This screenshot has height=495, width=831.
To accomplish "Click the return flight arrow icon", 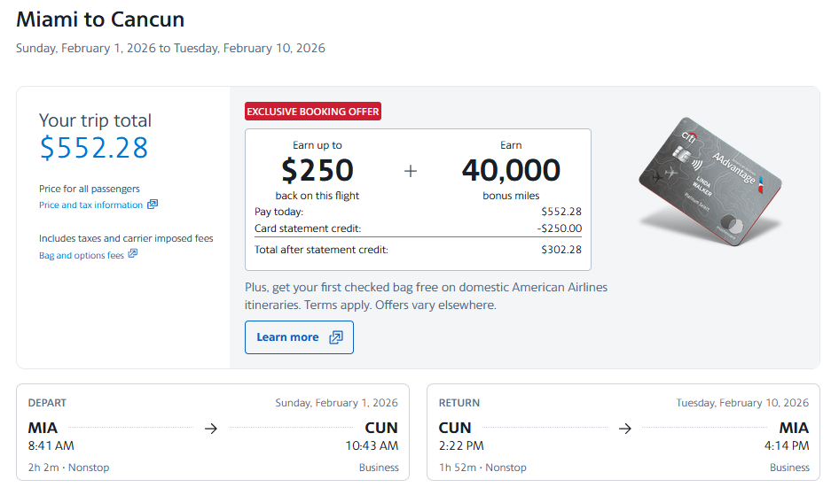I will tap(624, 429).
